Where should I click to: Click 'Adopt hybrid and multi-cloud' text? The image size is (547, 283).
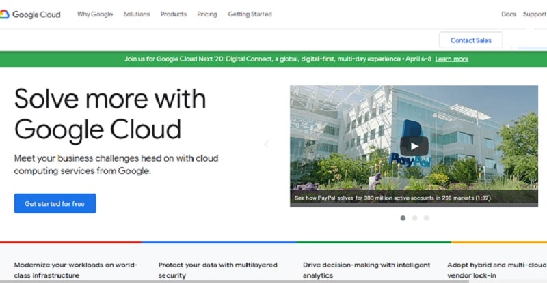point(497,270)
